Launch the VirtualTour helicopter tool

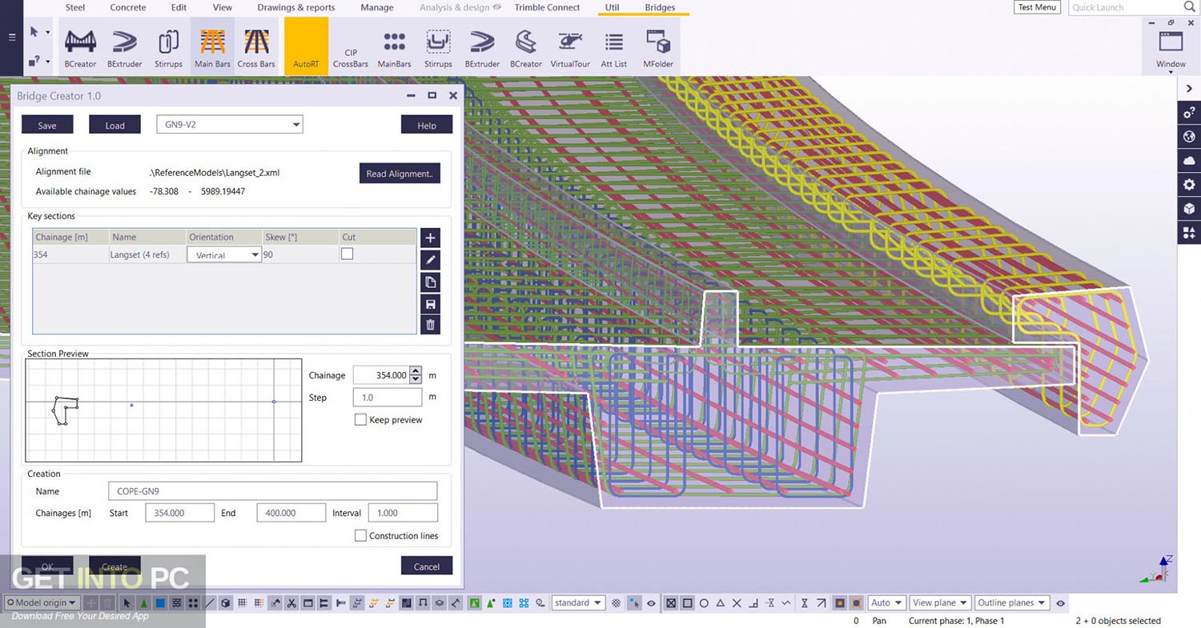569,48
